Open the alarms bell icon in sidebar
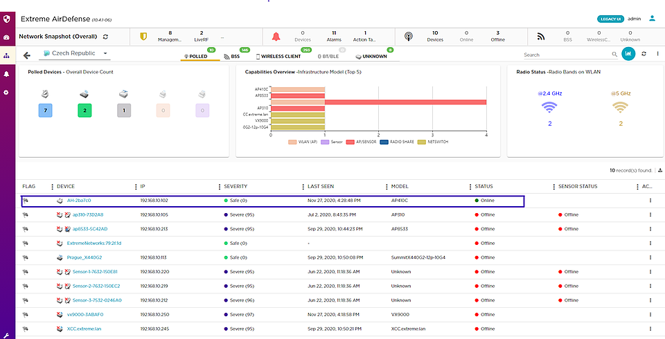 [x=6, y=74]
